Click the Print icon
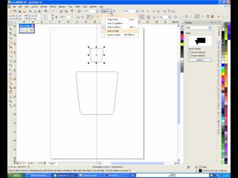Viewport: 238px width, 178px height. click(x=24, y=11)
